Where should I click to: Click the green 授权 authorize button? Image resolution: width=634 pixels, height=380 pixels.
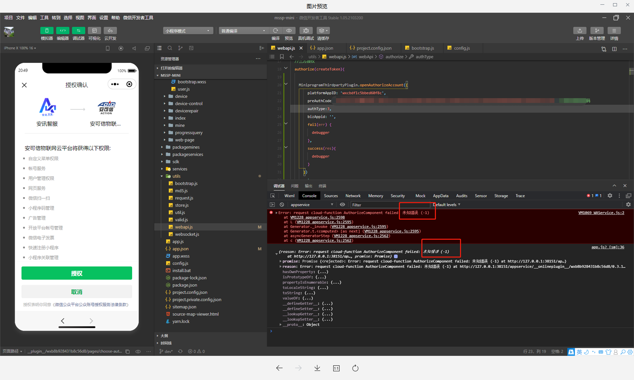click(77, 273)
